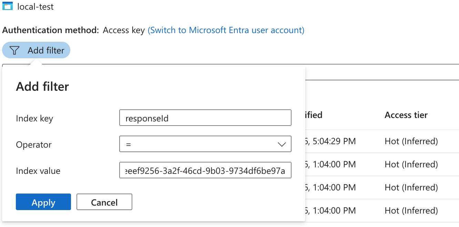The height and width of the screenshot is (227, 459).
Task: Click the funnel filter icon
Action: point(14,50)
